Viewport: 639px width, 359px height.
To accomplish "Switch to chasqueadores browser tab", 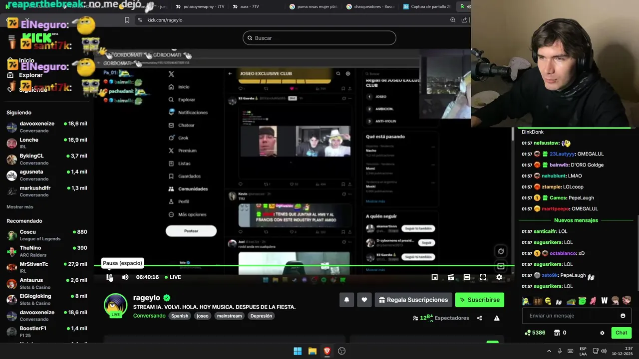I will click(x=370, y=6).
